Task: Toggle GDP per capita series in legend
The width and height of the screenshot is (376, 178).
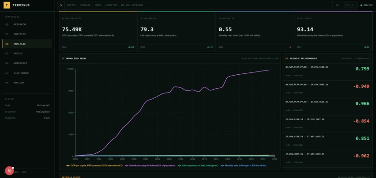Action: tap(94, 165)
